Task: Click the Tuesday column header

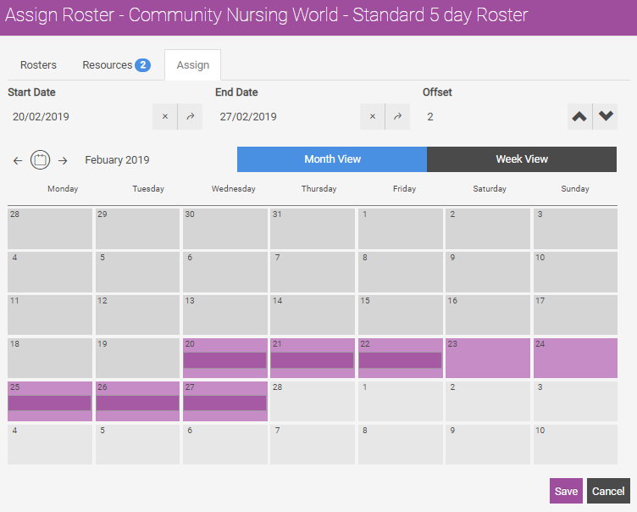Action: pyautogui.click(x=148, y=189)
